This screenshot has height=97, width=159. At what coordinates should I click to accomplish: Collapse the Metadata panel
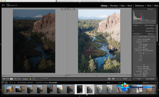pyautogui.click(x=155, y=34)
